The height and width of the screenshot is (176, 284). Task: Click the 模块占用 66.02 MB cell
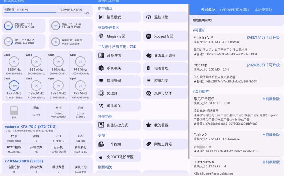point(80,169)
